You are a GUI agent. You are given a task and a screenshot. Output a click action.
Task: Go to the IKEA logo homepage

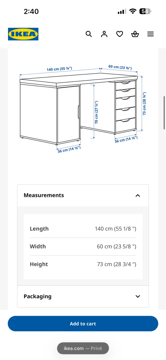[23, 34]
